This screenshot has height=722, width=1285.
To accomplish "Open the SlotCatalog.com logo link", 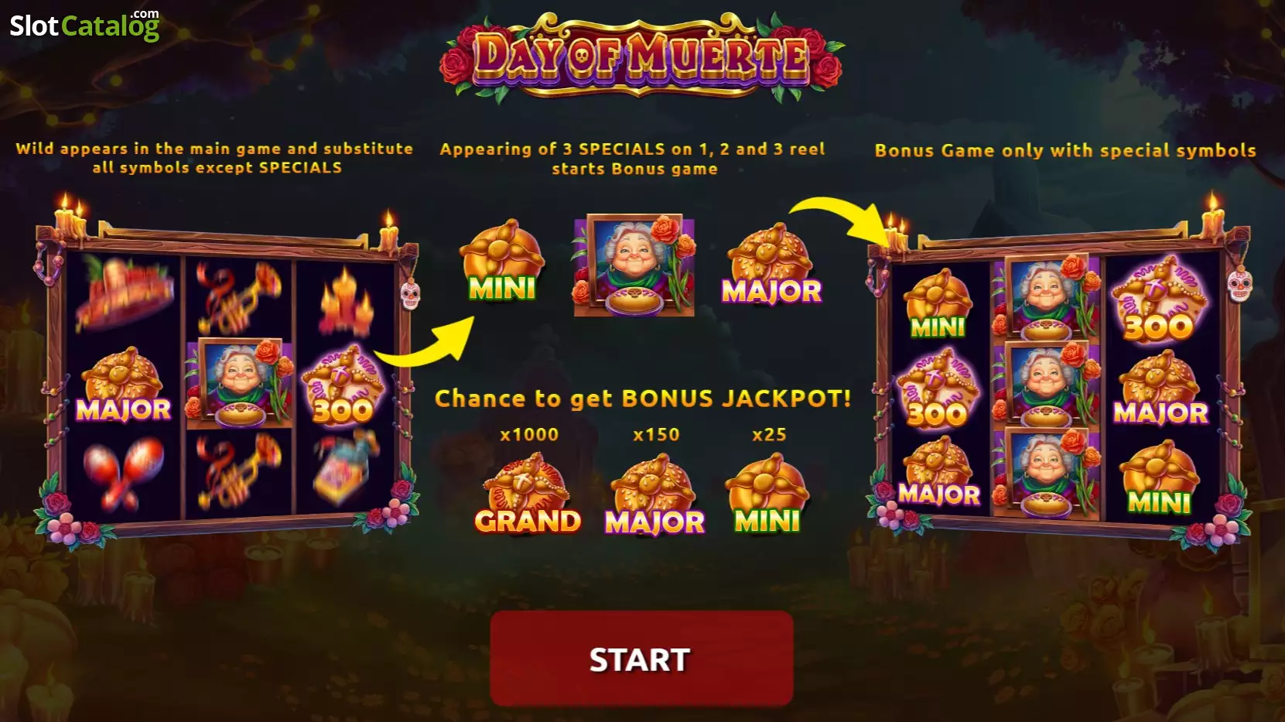I will (x=84, y=25).
